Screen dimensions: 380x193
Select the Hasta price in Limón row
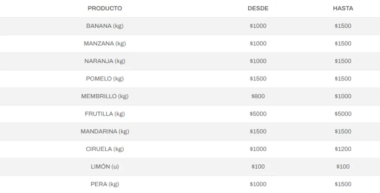coord(343,167)
